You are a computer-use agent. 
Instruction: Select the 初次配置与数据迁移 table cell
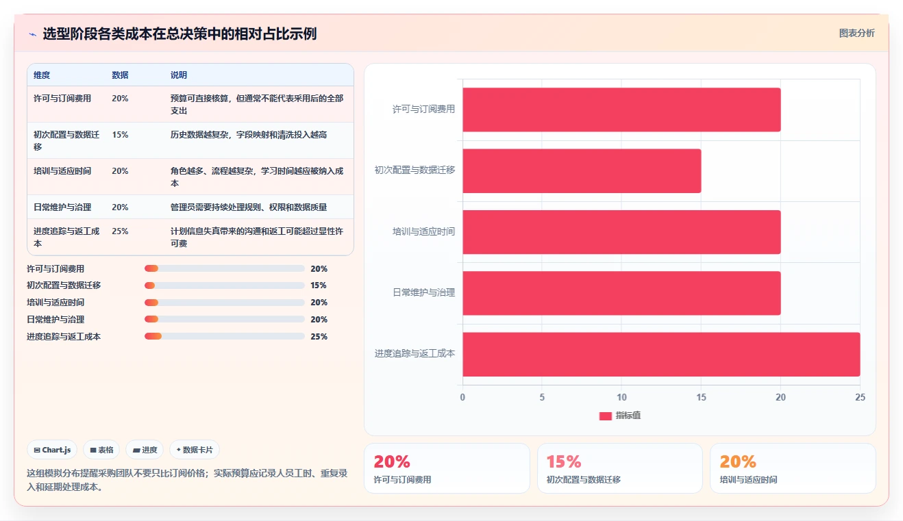click(66, 141)
